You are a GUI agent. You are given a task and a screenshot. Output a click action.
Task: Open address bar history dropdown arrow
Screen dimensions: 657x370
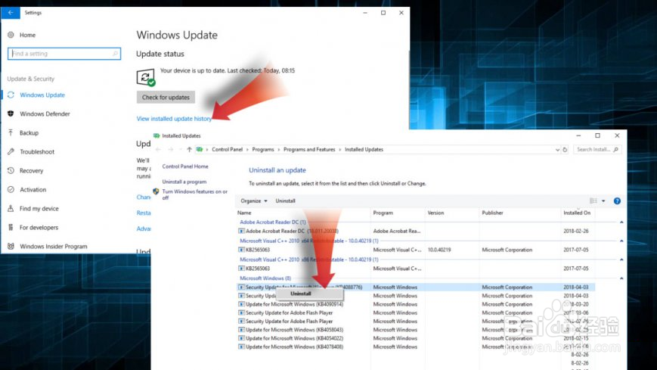(x=557, y=150)
